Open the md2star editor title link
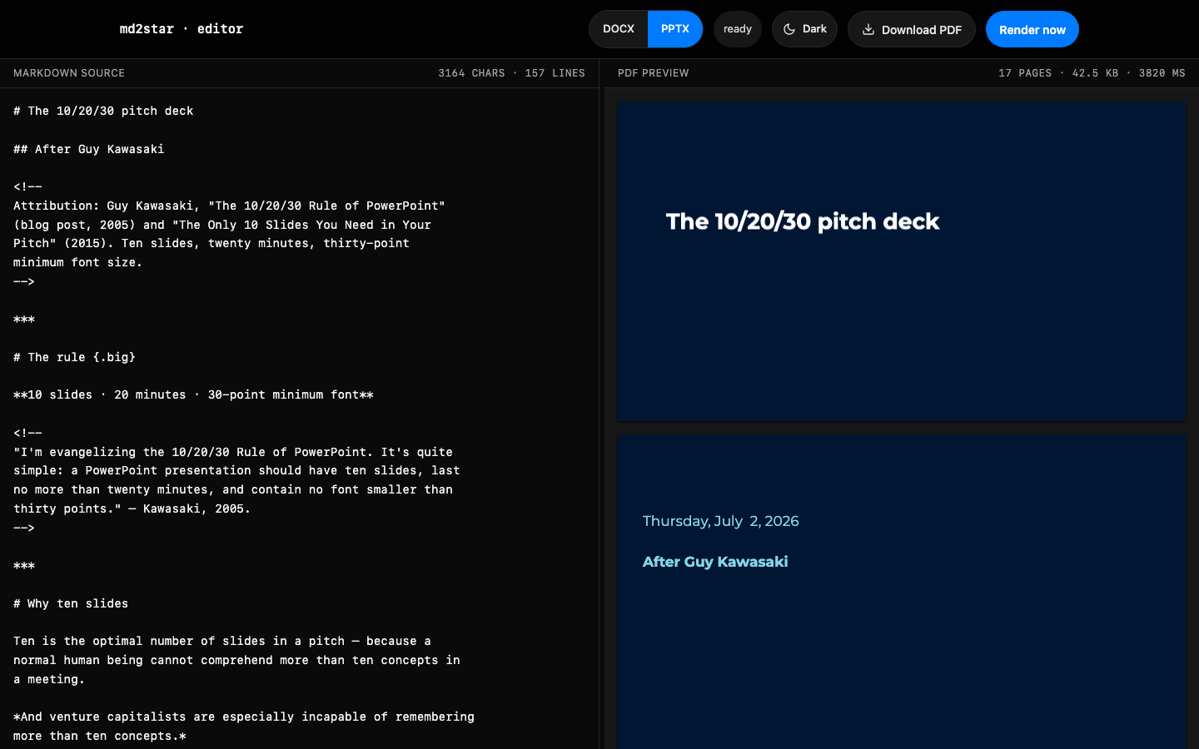The height and width of the screenshot is (749, 1199). tap(182, 29)
